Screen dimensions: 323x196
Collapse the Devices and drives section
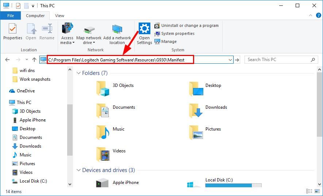[78, 170]
